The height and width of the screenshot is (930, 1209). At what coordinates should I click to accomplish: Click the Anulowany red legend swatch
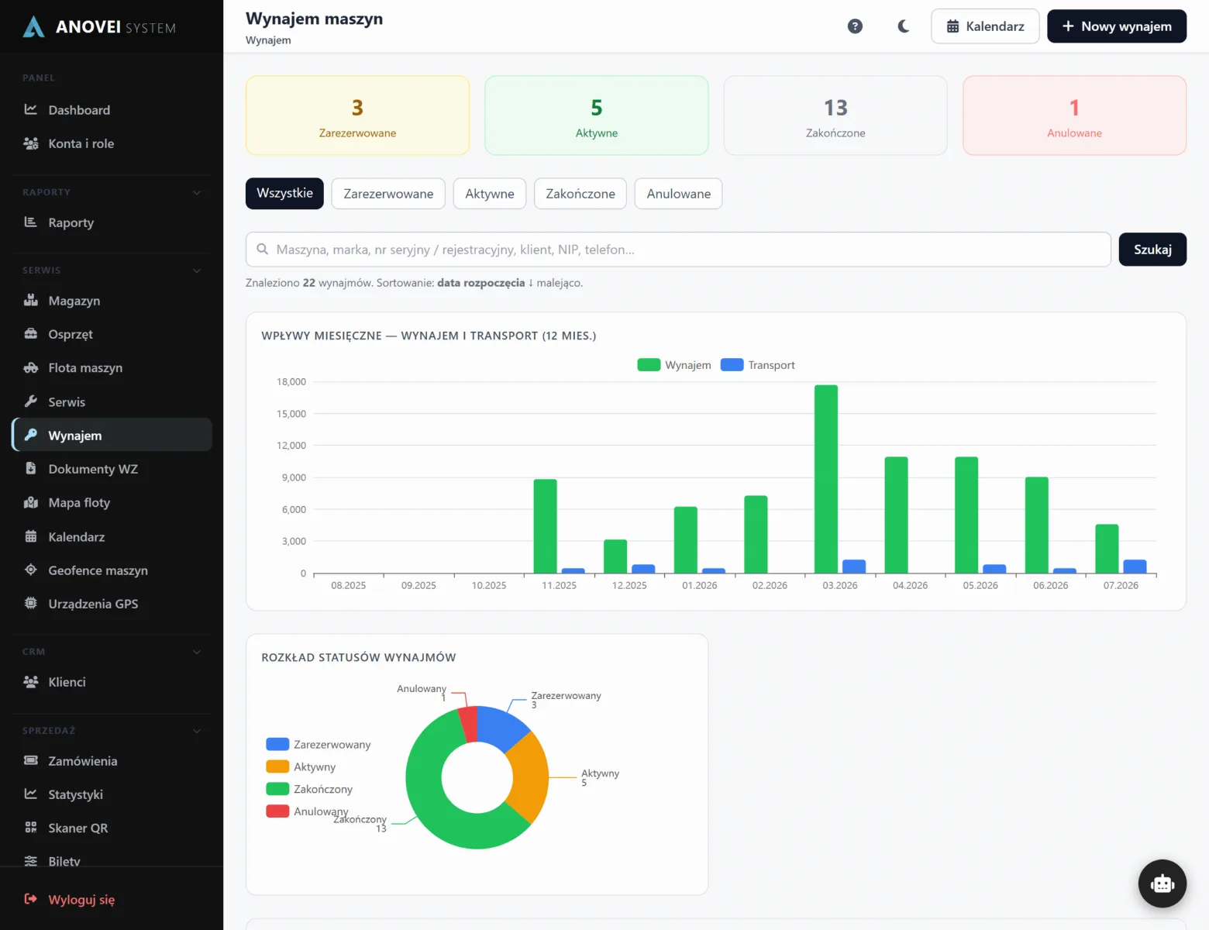coord(277,811)
